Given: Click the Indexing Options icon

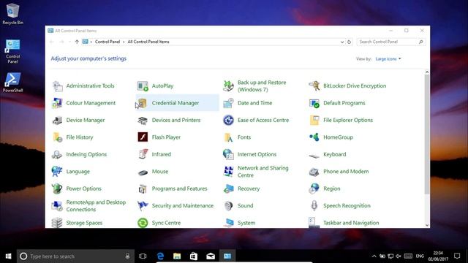Looking at the screenshot, I should [57, 154].
